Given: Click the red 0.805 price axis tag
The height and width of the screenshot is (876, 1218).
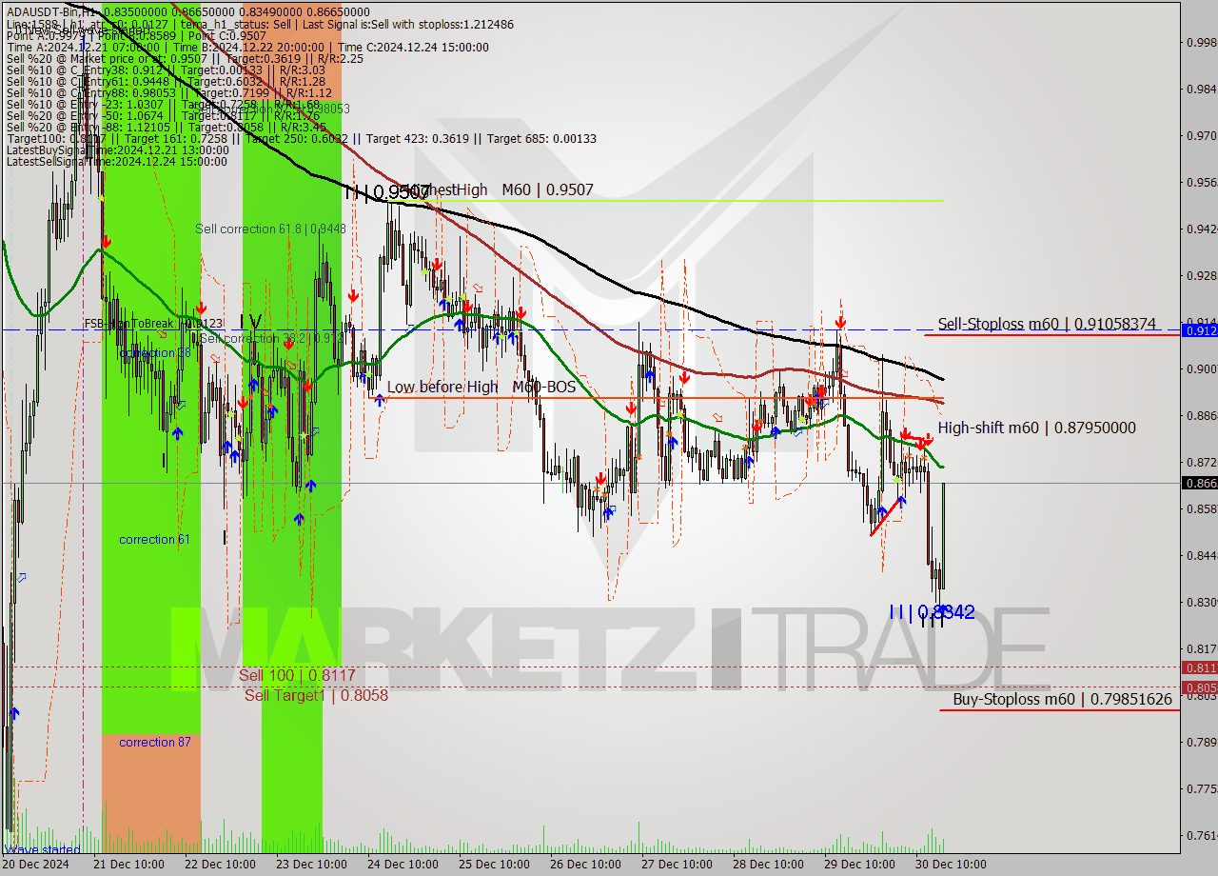Looking at the screenshot, I should coord(1200,687).
